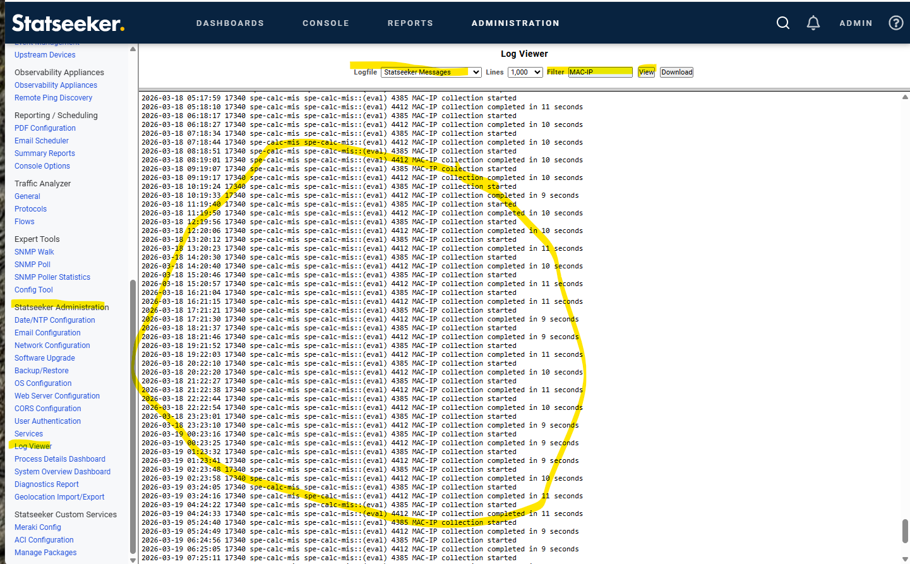Open the ADMIN user menu
Viewport: 910px width, 564px height.
pos(855,23)
